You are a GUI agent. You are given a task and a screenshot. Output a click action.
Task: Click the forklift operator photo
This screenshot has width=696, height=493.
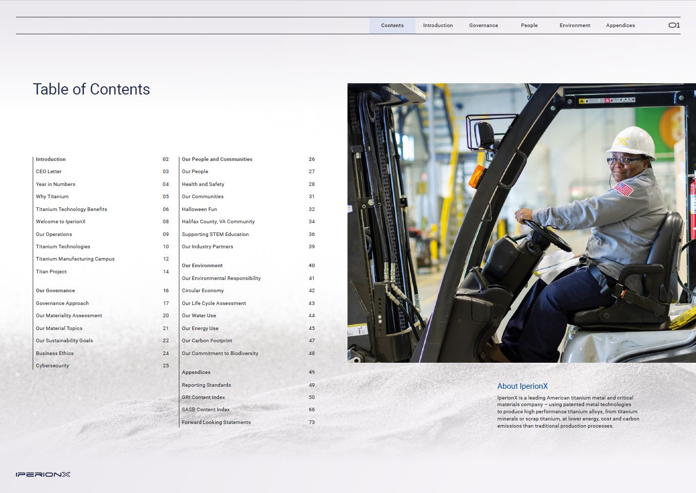pyautogui.click(x=521, y=223)
